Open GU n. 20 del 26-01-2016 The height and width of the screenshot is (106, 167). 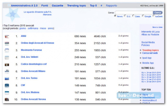[x=151, y=82]
